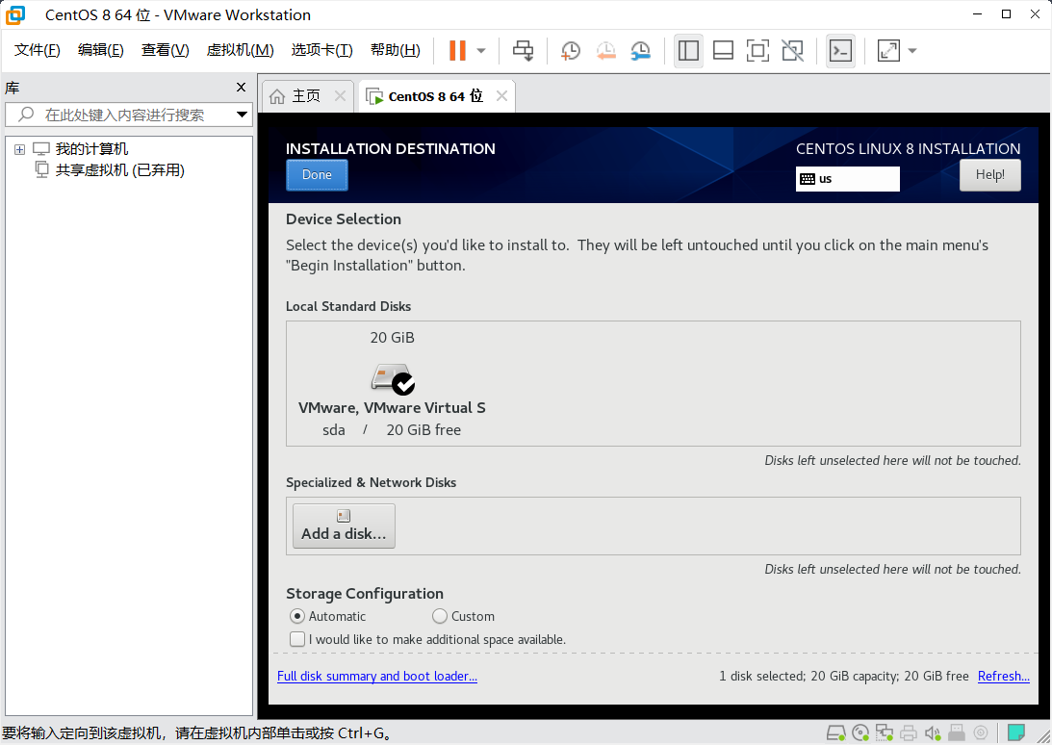Open the power options dropdown beside pause
Viewport: 1052px width, 745px height.
[481, 50]
